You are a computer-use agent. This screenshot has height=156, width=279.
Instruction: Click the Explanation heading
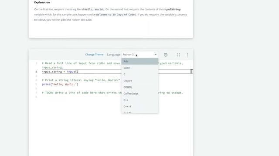point(42,2)
